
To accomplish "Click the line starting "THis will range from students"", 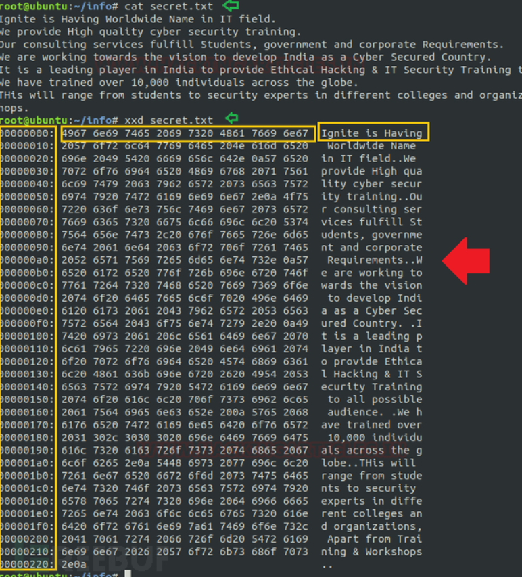I will 261,95.
